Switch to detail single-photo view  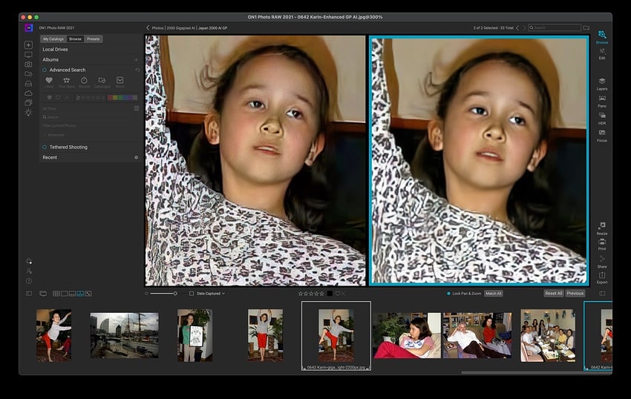65,294
